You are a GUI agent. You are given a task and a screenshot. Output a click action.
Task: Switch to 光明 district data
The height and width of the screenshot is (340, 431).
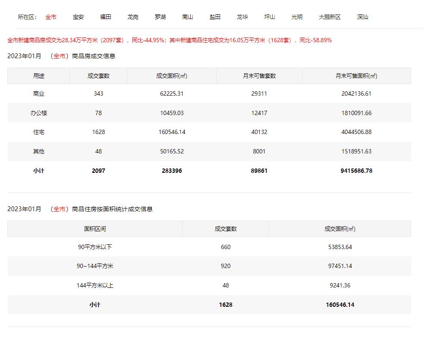click(297, 17)
